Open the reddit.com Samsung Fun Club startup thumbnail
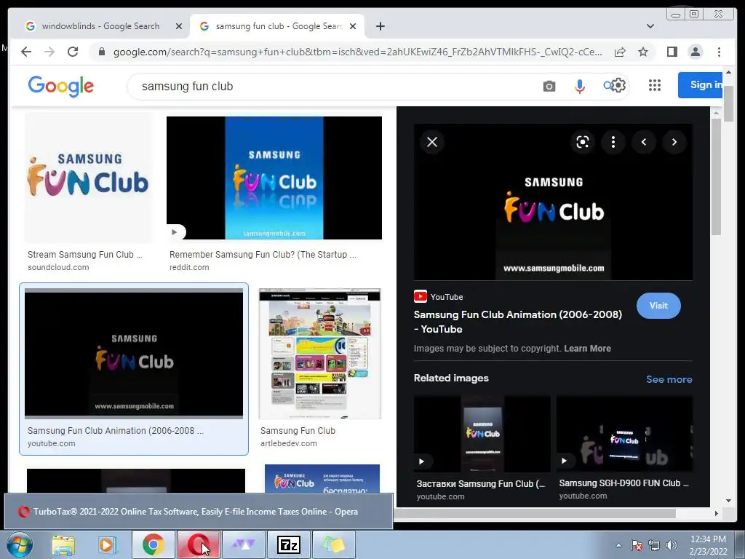Screen dimensions: 745x559 click(274, 178)
